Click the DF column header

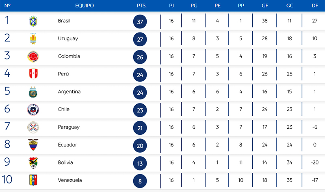(314, 6)
